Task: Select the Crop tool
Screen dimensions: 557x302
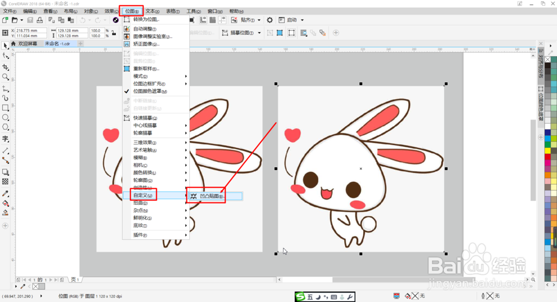Action: (6, 67)
